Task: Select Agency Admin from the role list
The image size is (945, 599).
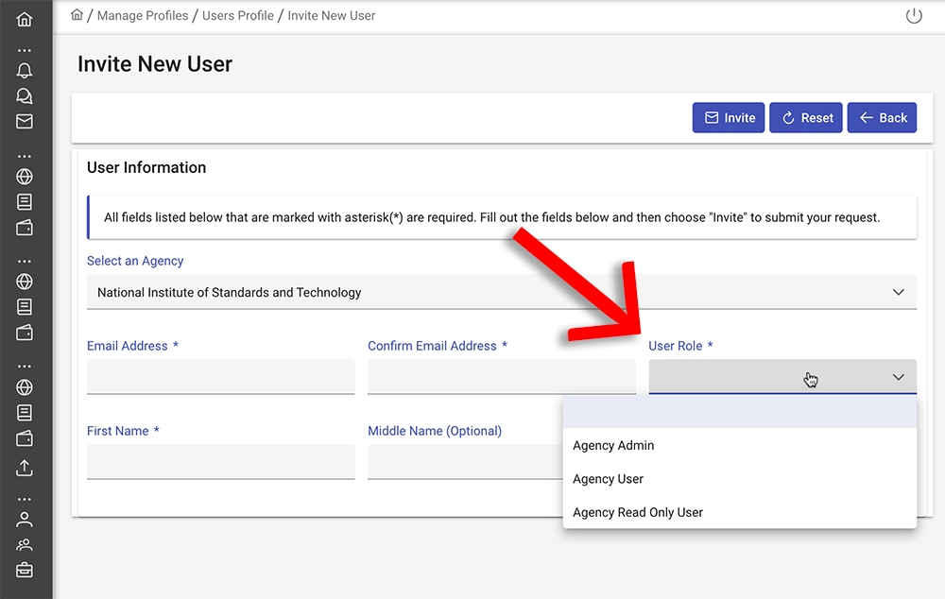Action: click(613, 446)
